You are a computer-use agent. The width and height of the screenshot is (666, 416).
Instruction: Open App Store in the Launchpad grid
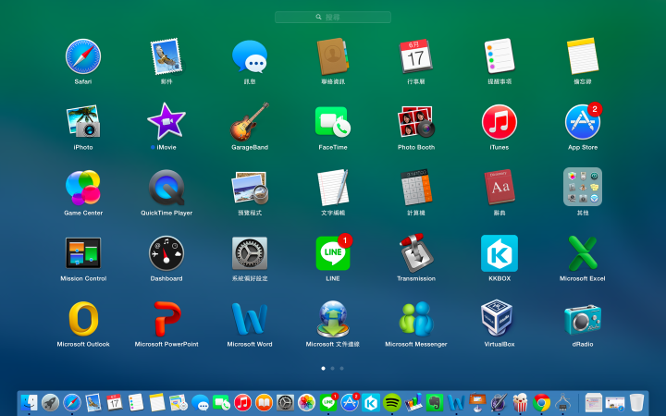pyautogui.click(x=583, y=122)
